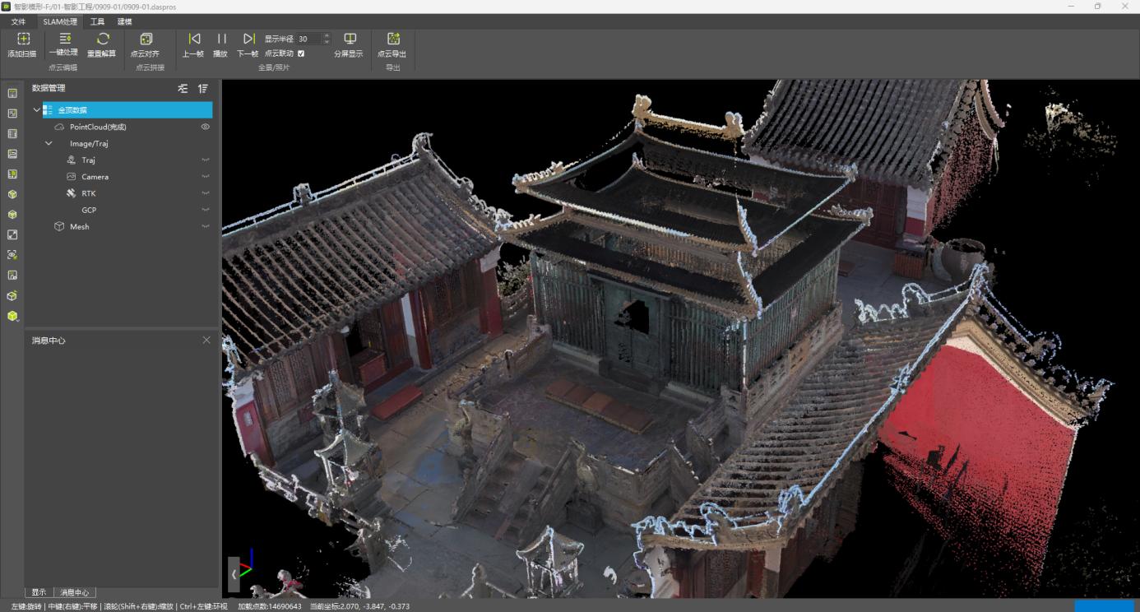Select the Mesh tree item
Viewport: 1140px width, 612px height.
click(x=79, y=226)
